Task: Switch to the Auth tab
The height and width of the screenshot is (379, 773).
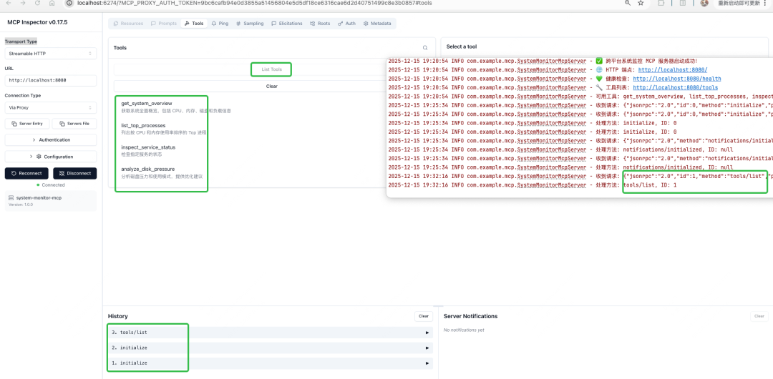Action: (x=346, y=23)
